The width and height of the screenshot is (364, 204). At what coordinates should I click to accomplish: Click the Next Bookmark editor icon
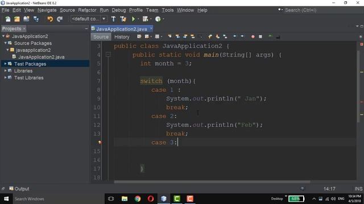(x=217, y=36)
